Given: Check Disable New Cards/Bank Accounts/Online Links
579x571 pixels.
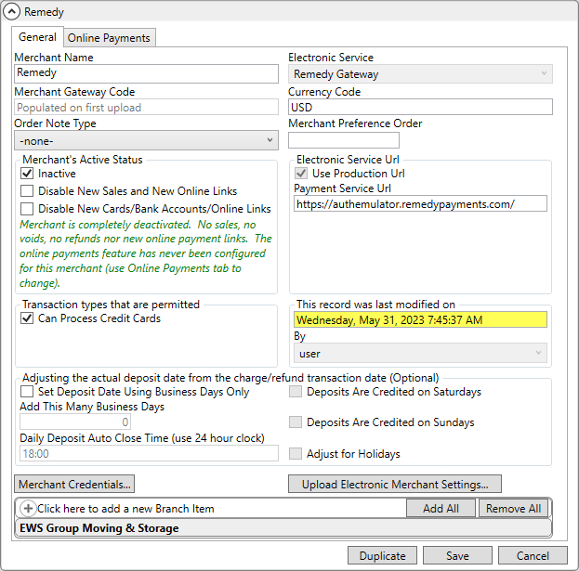Looking at the screenshot, I should point(27,209).
